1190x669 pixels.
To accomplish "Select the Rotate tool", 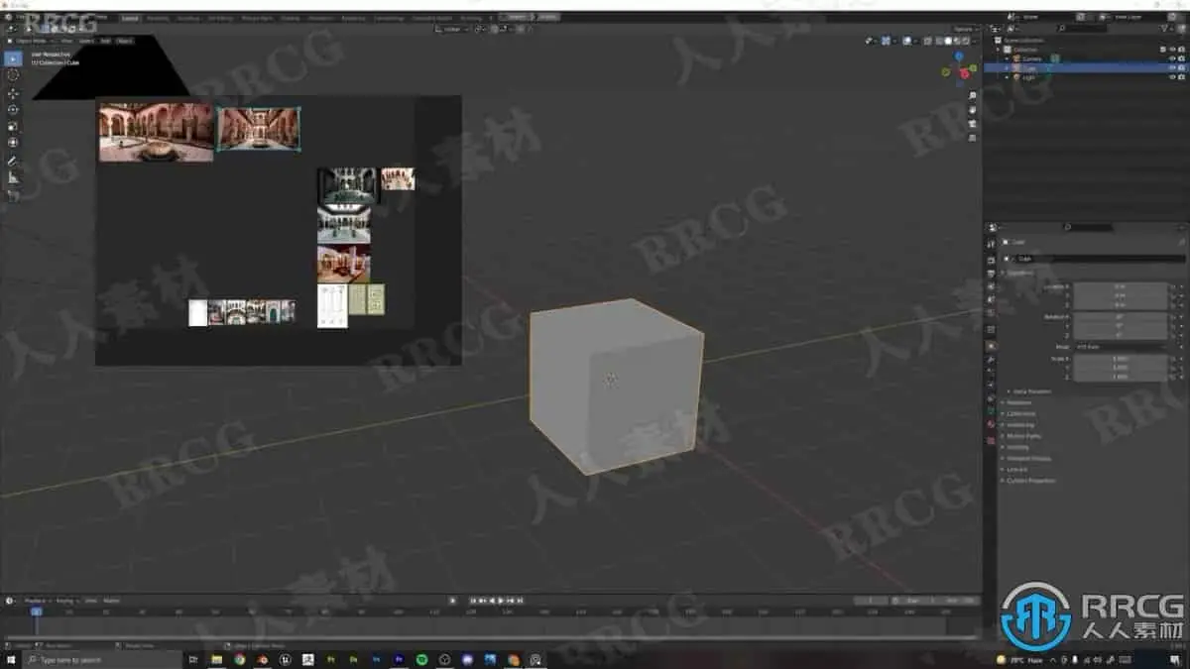I will 13,110.
